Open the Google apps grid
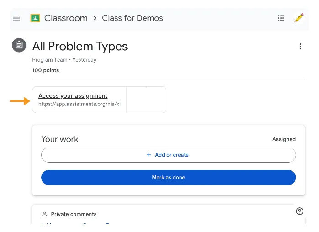Image resolution: width=319 pixels, height=232 pixels. coord(281,18)
